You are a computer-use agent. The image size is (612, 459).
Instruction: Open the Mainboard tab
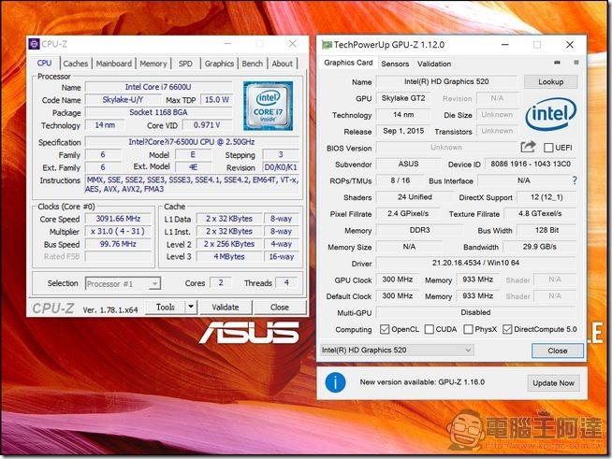[x=114, y=64]
